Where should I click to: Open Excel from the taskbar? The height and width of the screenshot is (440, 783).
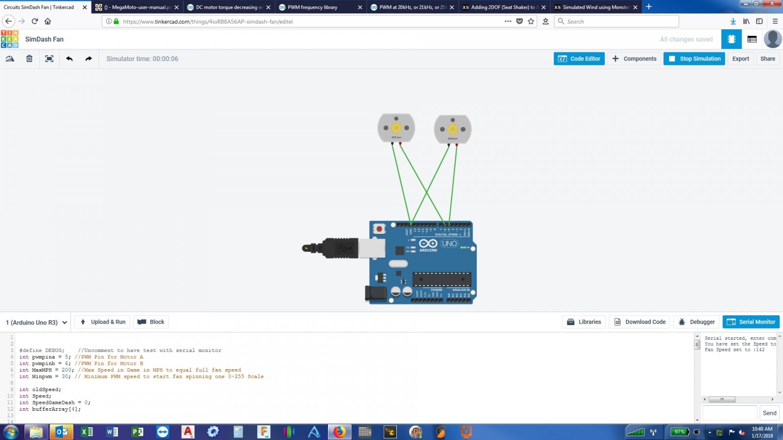tap(87, 432)
